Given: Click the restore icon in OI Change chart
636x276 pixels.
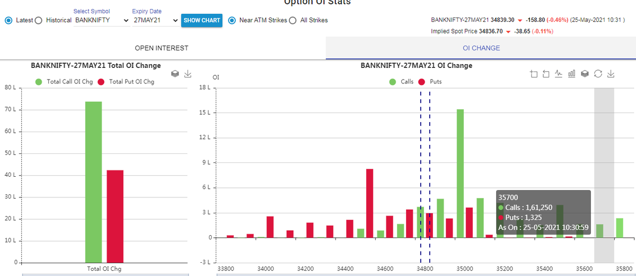Looking at the screenshot, I should point(598,74).
